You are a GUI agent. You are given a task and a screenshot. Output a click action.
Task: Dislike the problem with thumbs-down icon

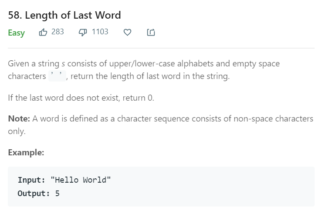point(83,32)
